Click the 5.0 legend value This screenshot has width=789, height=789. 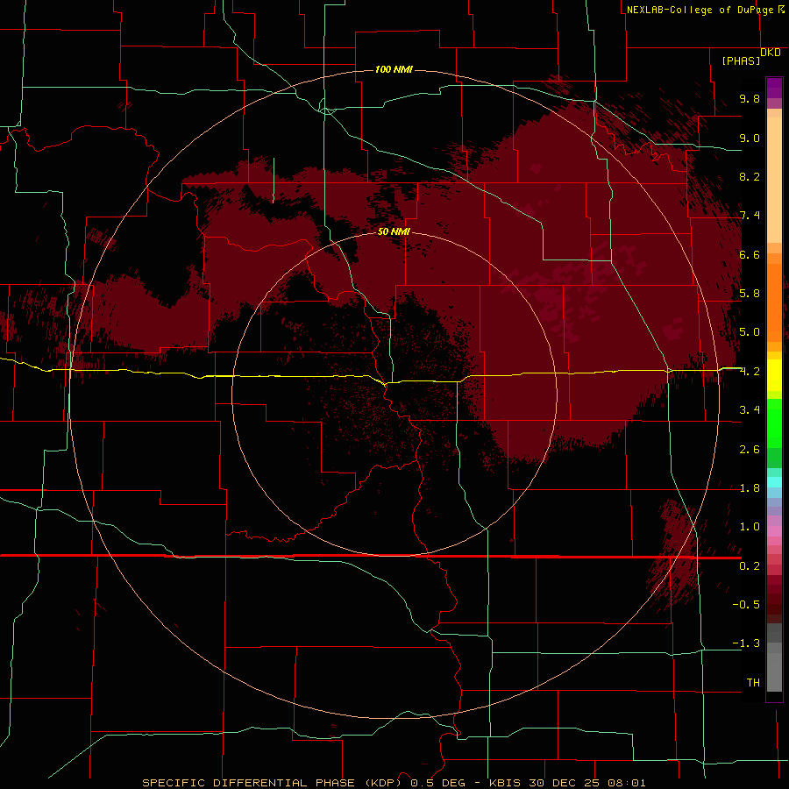click(750, 332)
